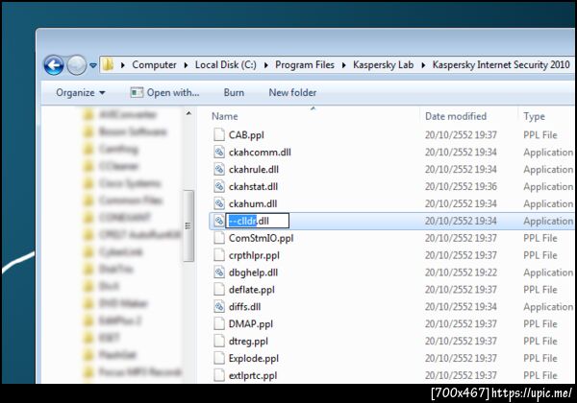Select the dbghelp.dll file icon
This screenshot has height=403, width=577.
coord(219,273)
